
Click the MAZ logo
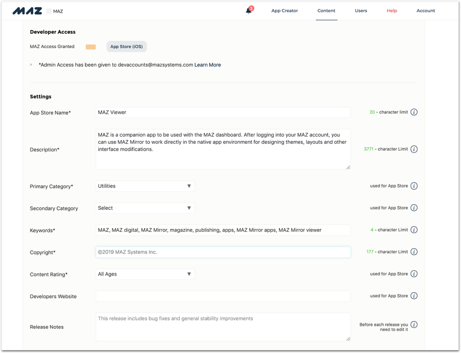pyautogui.click(x=27, y=11)
